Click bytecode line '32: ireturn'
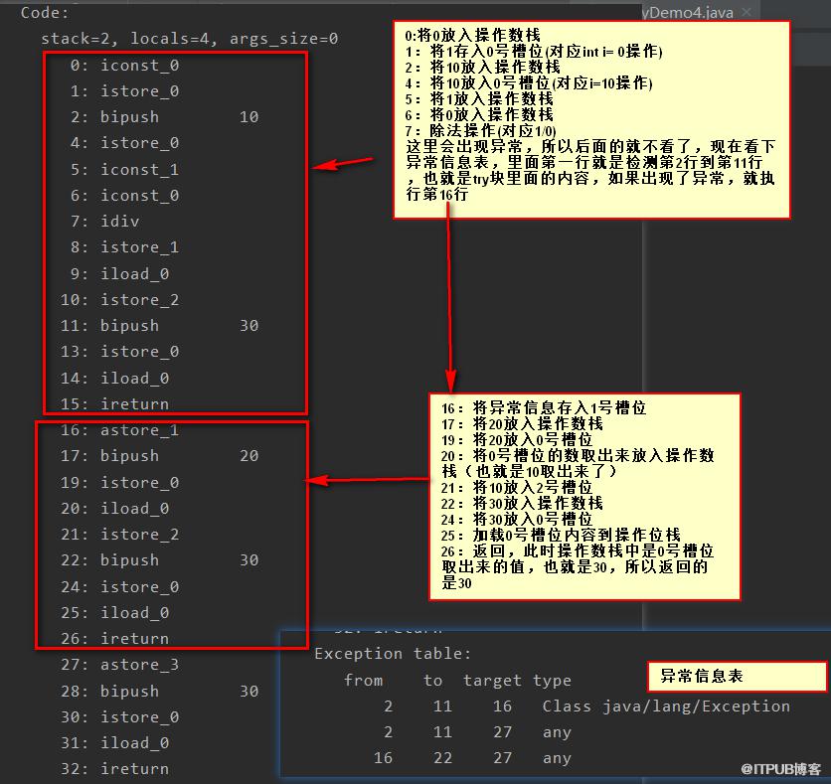Screen dimensions: 831x784 pos(114,769)
